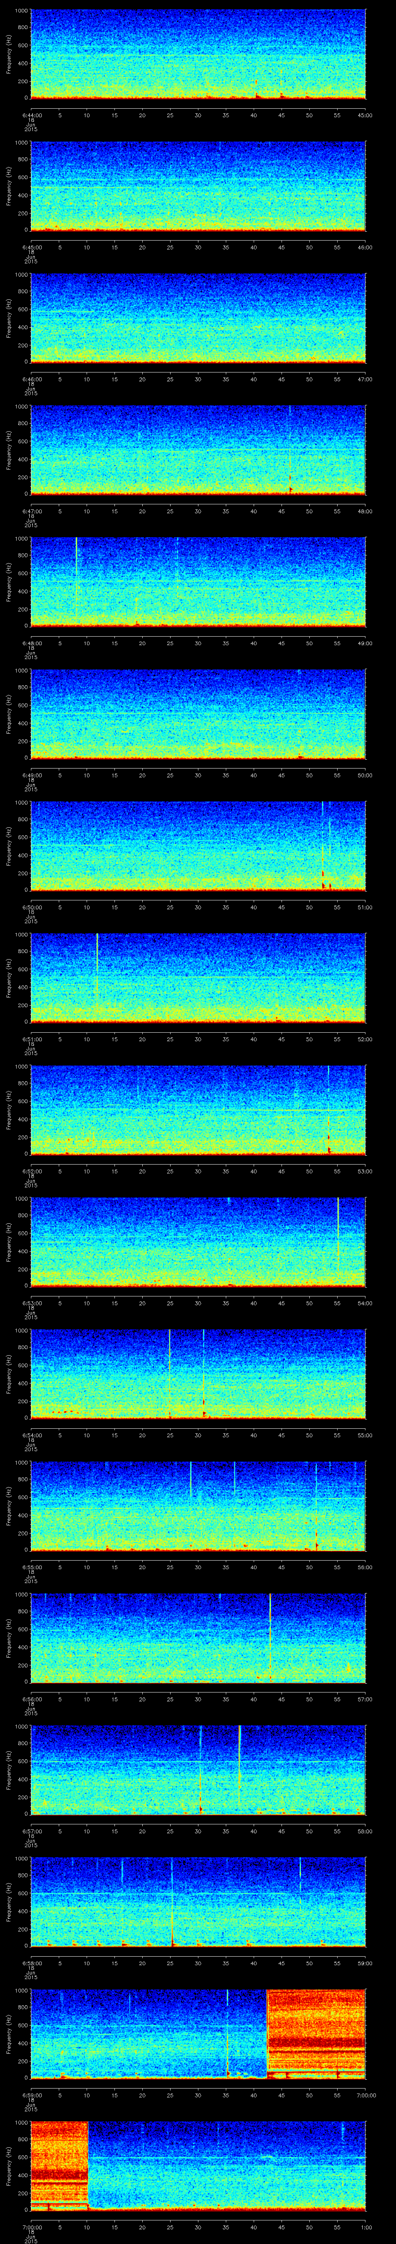Open the spectrogram panel starting at 6:49:00
The height and width of the screenshot is (2244, 396).
click(x=198, y=714)
